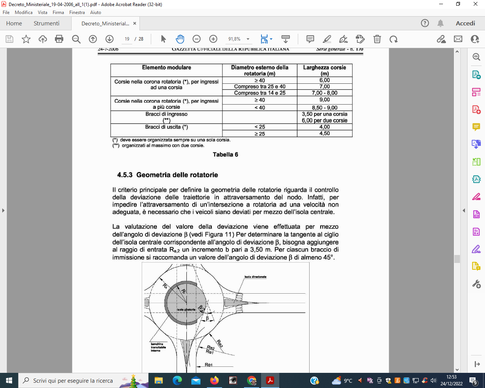
Task: Expand the left navigation pane arrow
Action: pyautogui.click(x=3, y=210)
